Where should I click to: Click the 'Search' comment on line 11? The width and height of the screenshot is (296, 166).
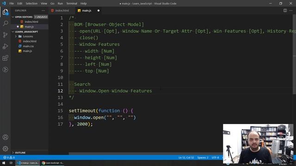82,84
